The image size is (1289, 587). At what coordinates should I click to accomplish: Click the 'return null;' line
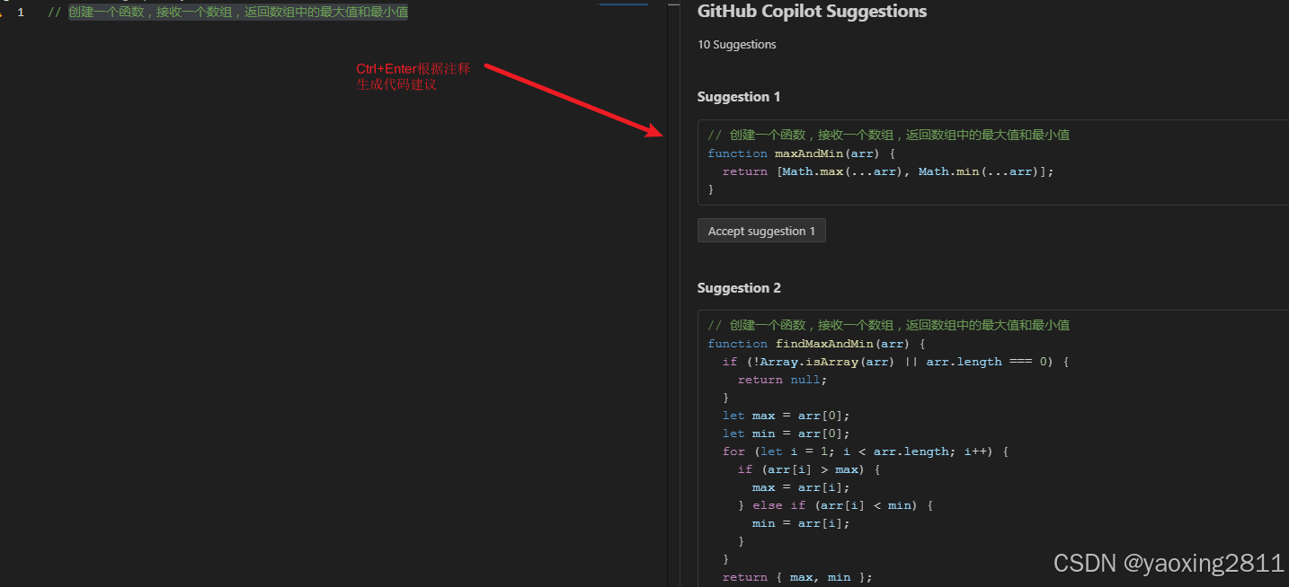(782, 380)
